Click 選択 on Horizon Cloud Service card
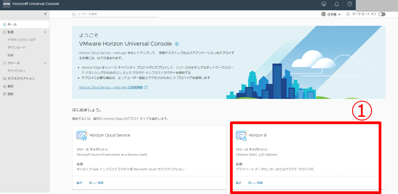398x194 pixels. (x=79, y=183)
